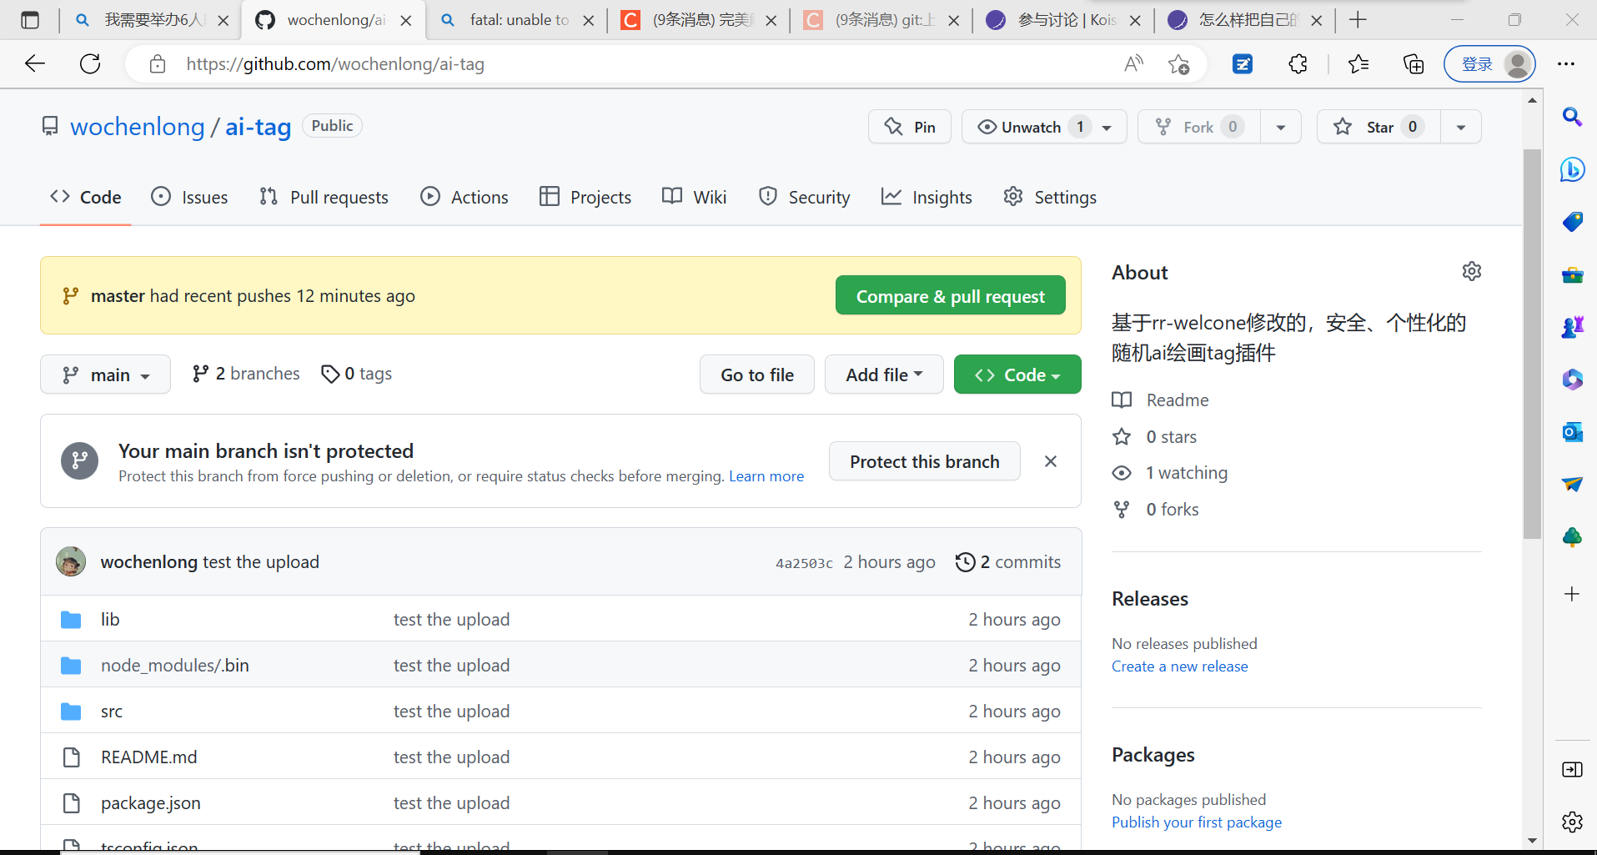The width and height of the screenshot is (1597, 855).
Task: Open the lib folder
Action: [x=110, y=620]
